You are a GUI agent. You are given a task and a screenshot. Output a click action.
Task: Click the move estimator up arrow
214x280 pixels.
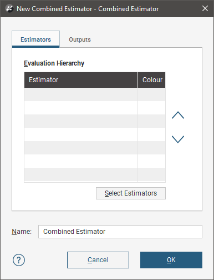178,115
